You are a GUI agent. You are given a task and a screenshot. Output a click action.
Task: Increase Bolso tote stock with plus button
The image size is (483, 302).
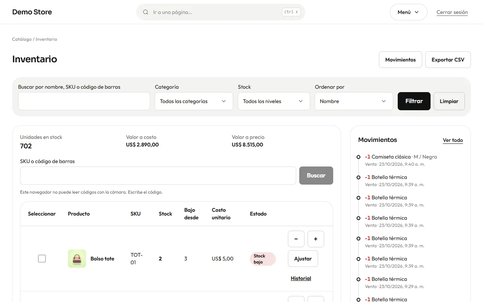pos(316,239)
